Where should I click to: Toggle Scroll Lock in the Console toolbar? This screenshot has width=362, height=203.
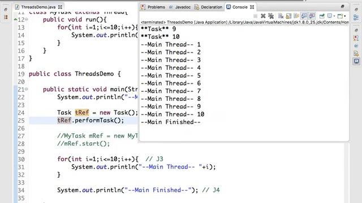pos(288,16)
